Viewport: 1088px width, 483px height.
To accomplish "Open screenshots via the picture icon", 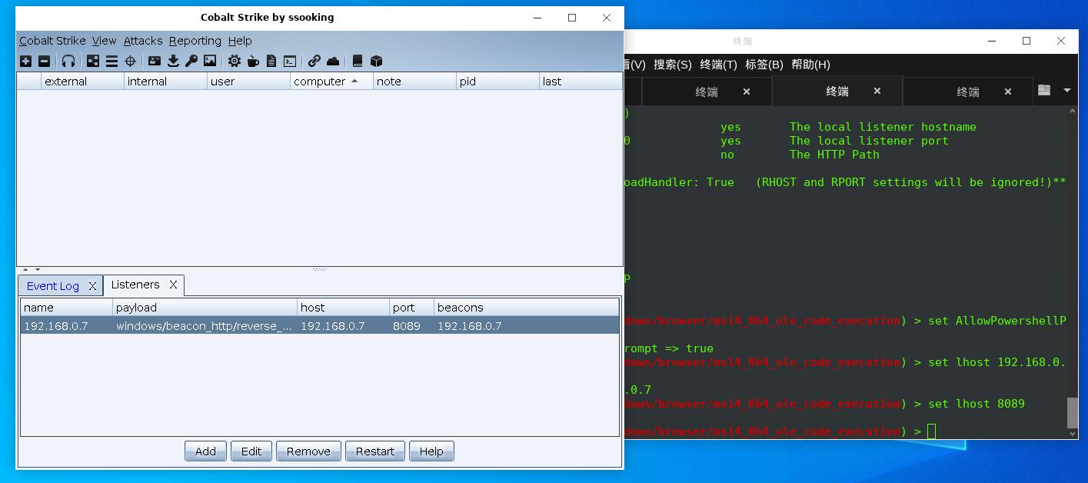I will tap(210, 61).
